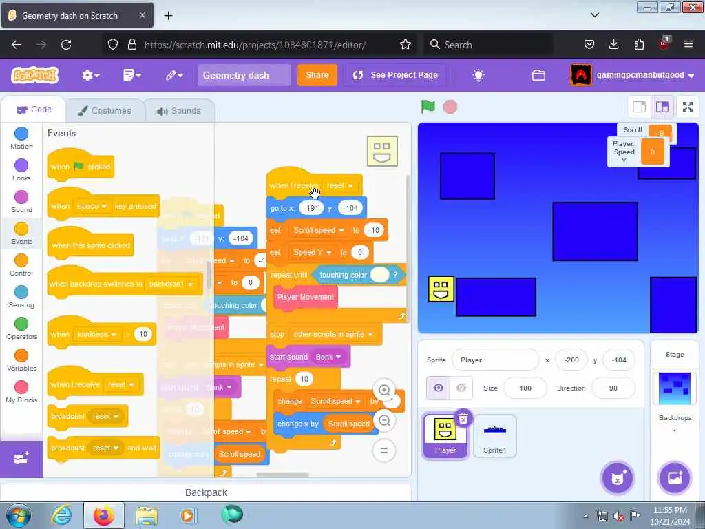The image size is (705, 529).
Task: Switch to large stage layout
Action: pyautogui.click(x=662, y=107)
